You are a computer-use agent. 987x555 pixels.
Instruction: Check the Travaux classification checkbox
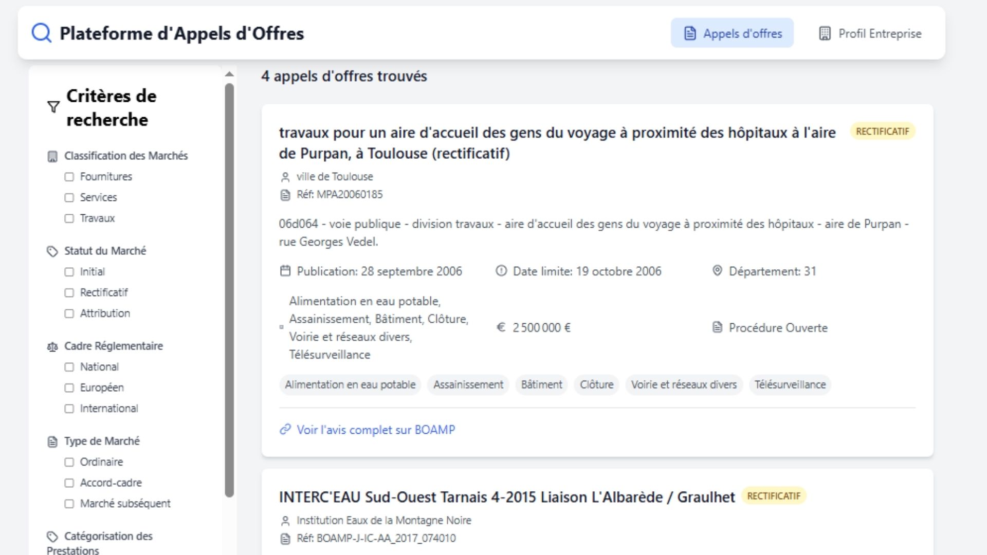pos(69,218)
